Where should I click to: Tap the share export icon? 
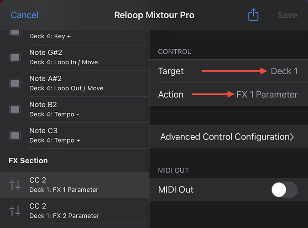pos(253,15)
